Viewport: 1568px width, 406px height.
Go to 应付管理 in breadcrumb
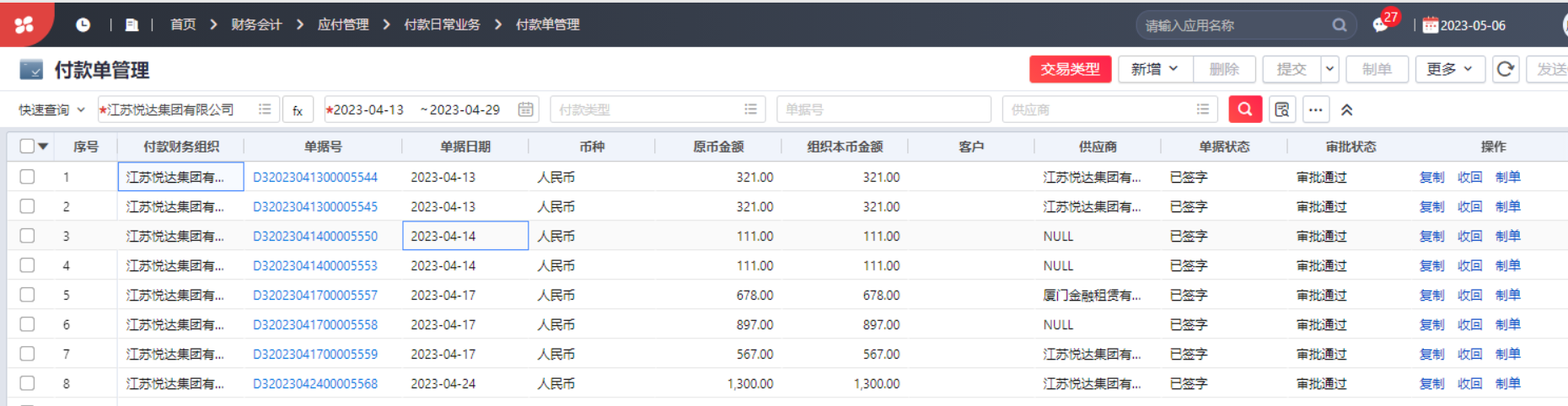tap(343, 24)
